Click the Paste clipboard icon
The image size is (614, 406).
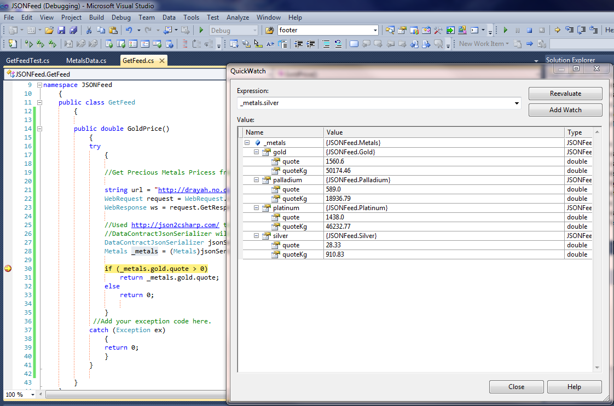tap(113, 30)
